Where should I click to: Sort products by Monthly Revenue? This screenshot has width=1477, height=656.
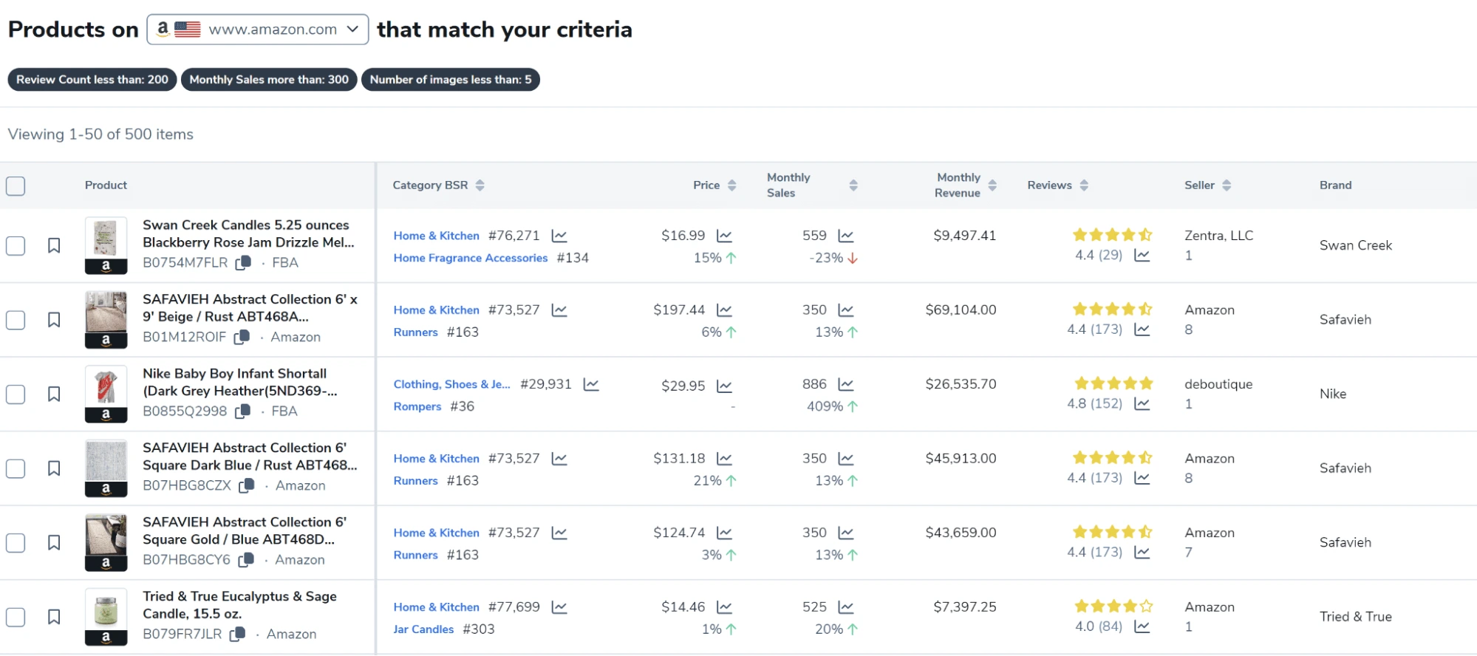point(992,185)
